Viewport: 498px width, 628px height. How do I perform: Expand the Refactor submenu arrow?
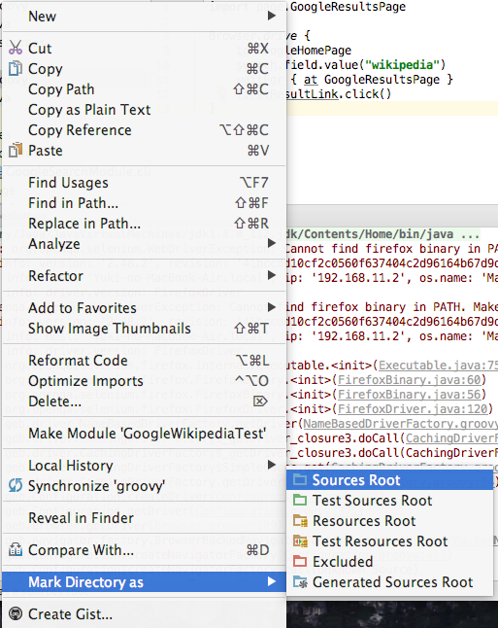pos(272,275)
